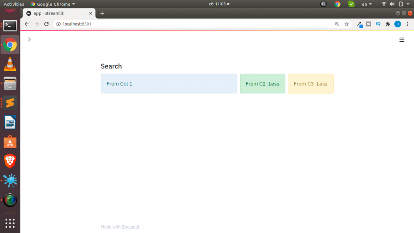Open the blue splash app in dock
414x233 pixels.
point(10,180)
